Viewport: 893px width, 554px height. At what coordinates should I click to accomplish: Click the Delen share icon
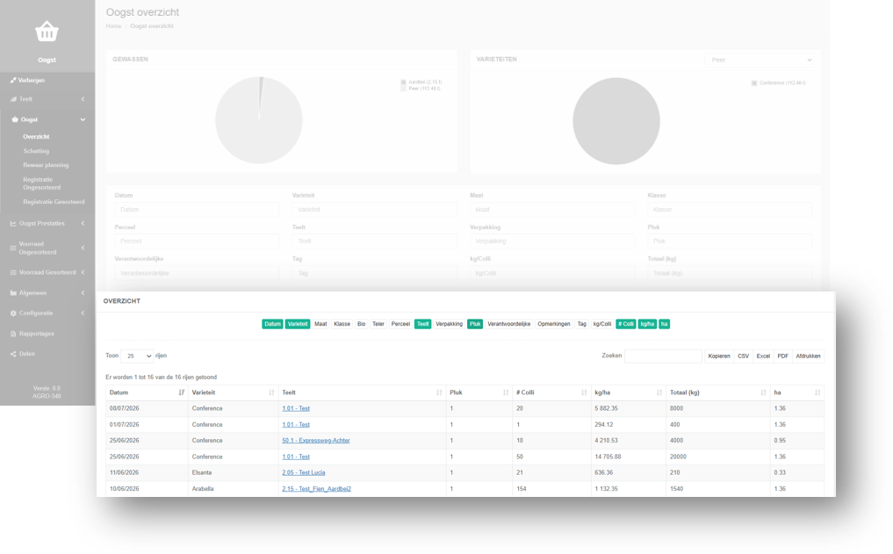pyautogui.click(x=13, y=354)
